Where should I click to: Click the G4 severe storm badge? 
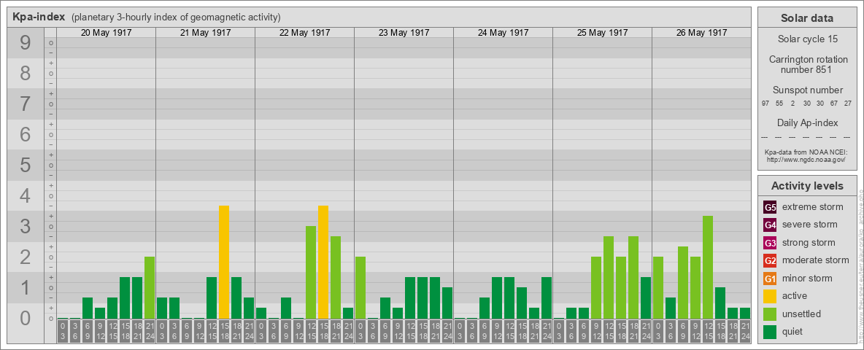[x=770, y=225]
